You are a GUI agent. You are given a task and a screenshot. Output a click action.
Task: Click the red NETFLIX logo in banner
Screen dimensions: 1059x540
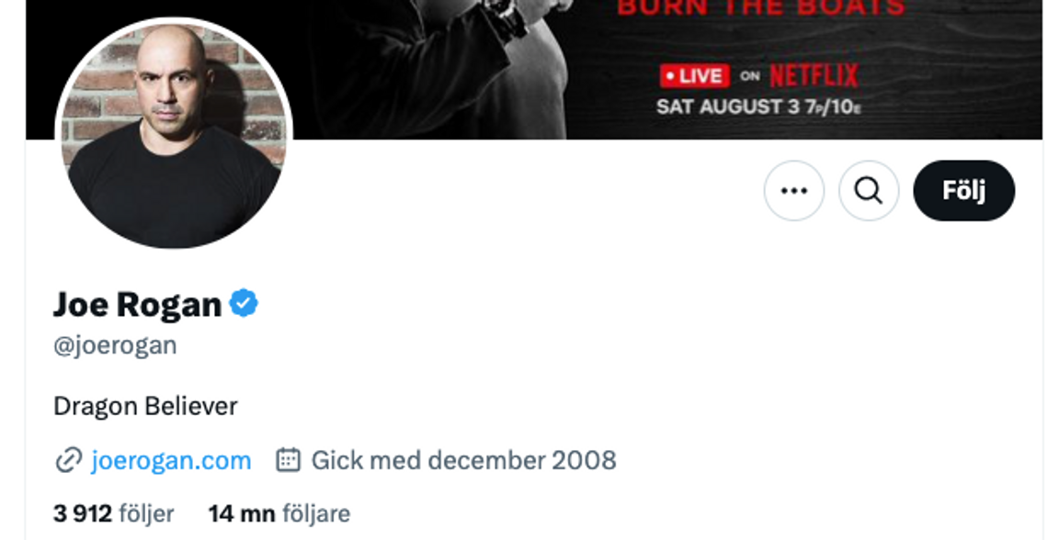click(814, 75)
